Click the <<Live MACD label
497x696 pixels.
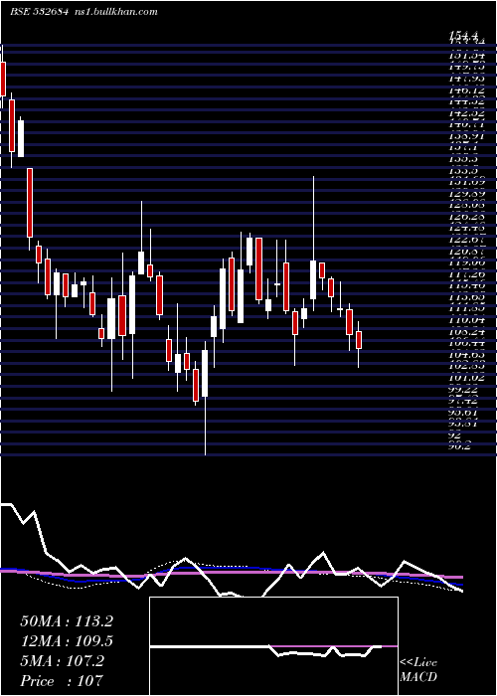(x=418, y=670)
